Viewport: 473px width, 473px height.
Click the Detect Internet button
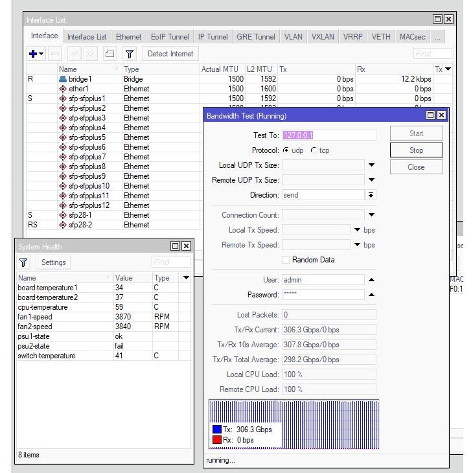coord(170,54)
